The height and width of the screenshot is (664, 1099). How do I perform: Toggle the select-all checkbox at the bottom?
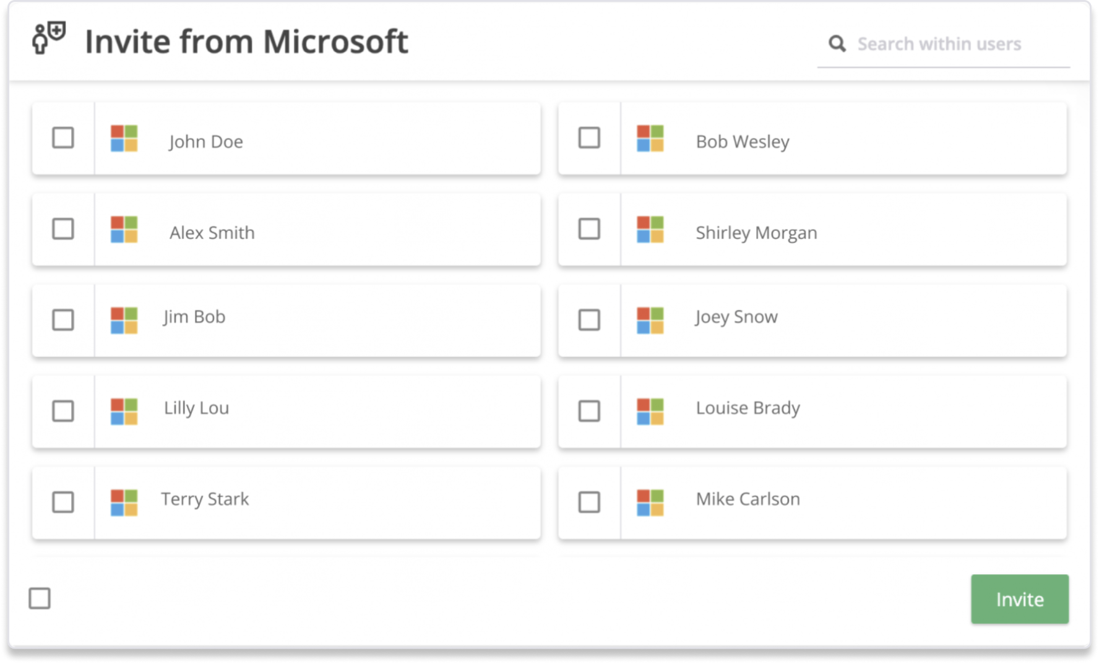(x=40, y=598)
